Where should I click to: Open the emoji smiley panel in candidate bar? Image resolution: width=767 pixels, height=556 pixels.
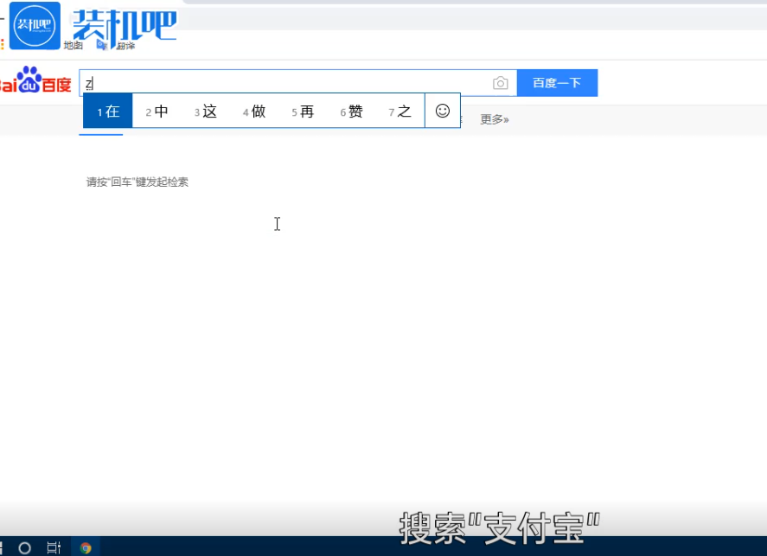[442, 111]
